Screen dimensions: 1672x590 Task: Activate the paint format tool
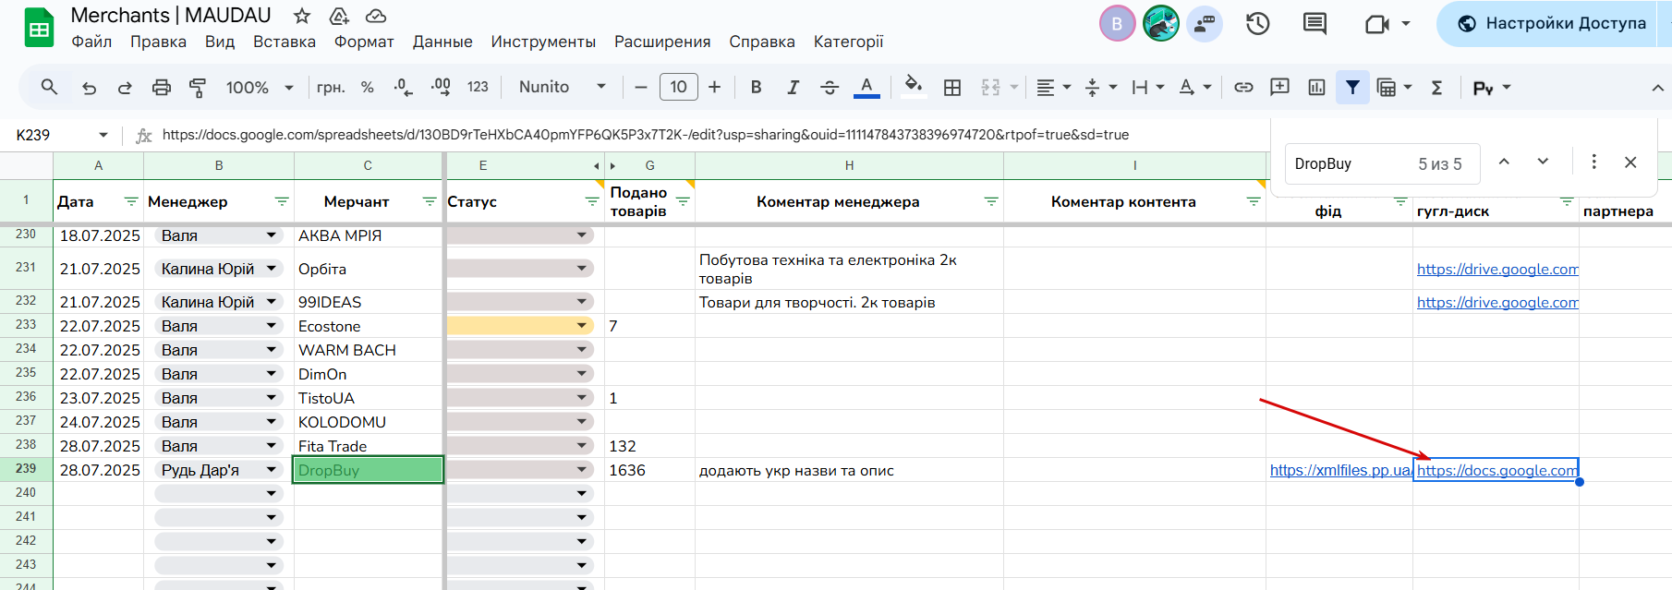198,87
